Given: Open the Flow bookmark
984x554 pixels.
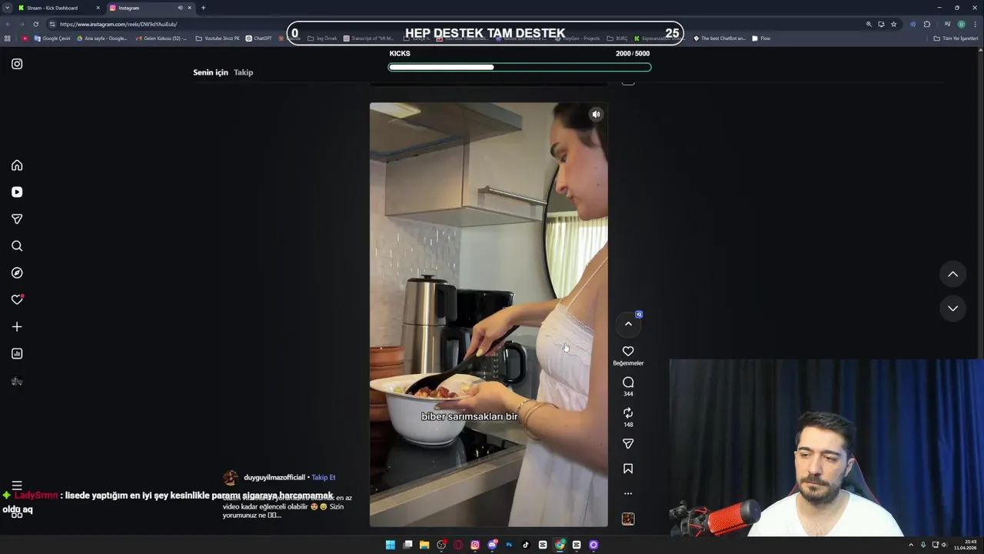Looking at the screenshot, I should pos(761,38).
